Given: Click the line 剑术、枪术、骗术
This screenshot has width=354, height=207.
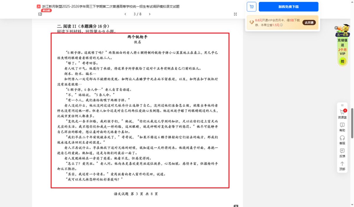Looking at the screenshot, I should (80, 74).
